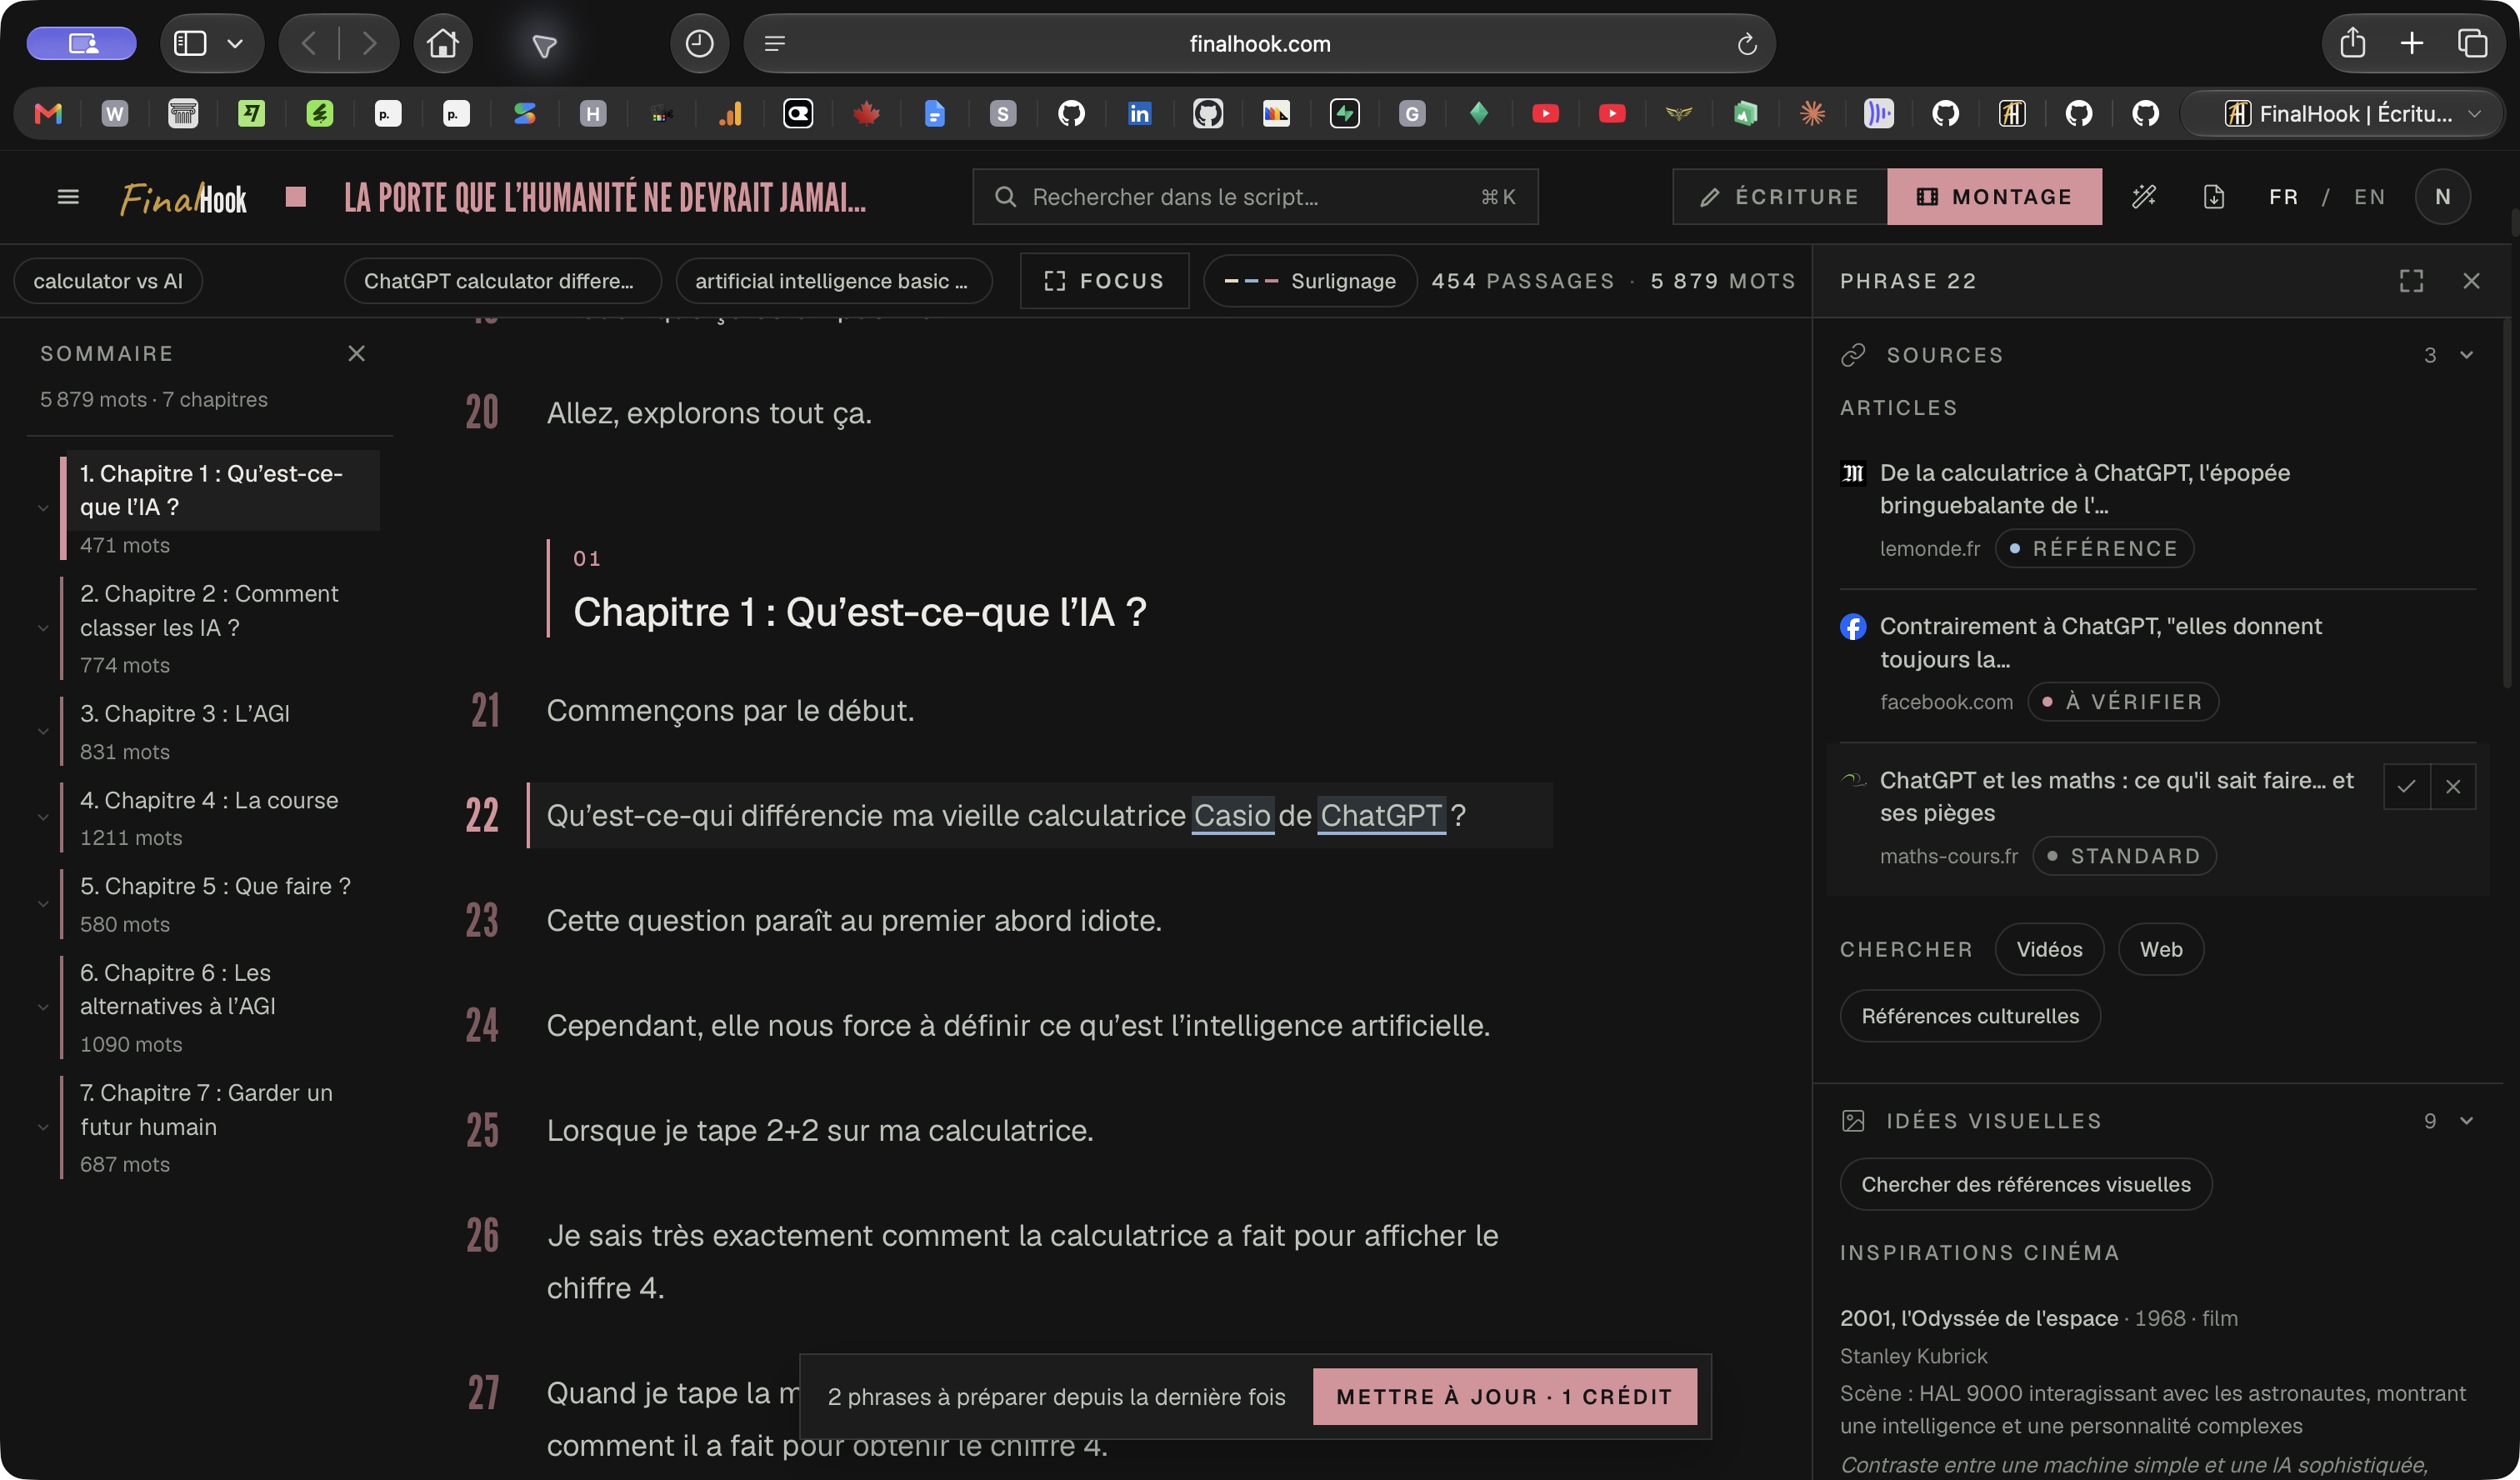Collapse the Idées visuelles section chevron
This screenshot has width=2520, height=1480.
point(2466,1120)
